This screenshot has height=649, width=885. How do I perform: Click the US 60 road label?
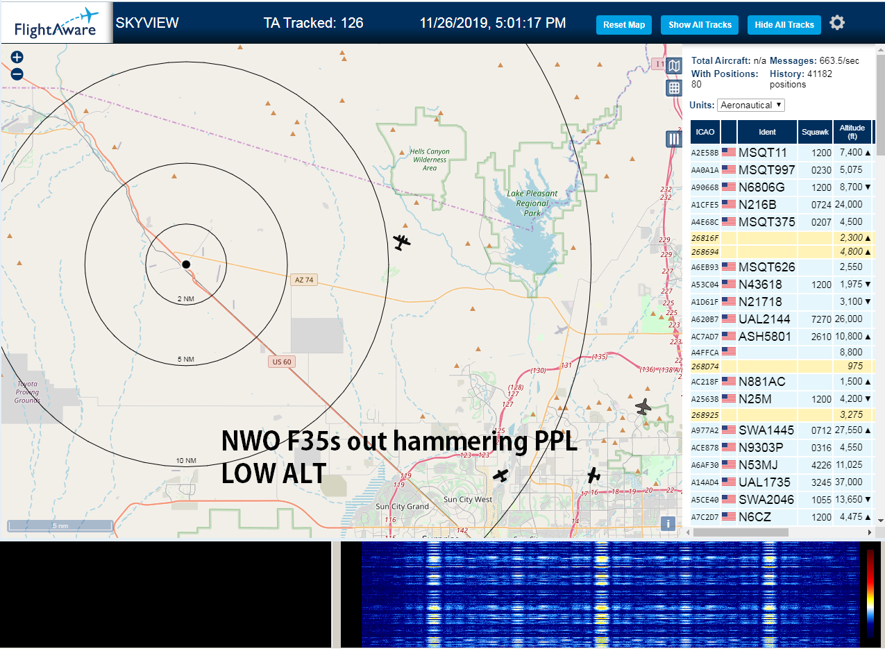[x=282, y=362]
